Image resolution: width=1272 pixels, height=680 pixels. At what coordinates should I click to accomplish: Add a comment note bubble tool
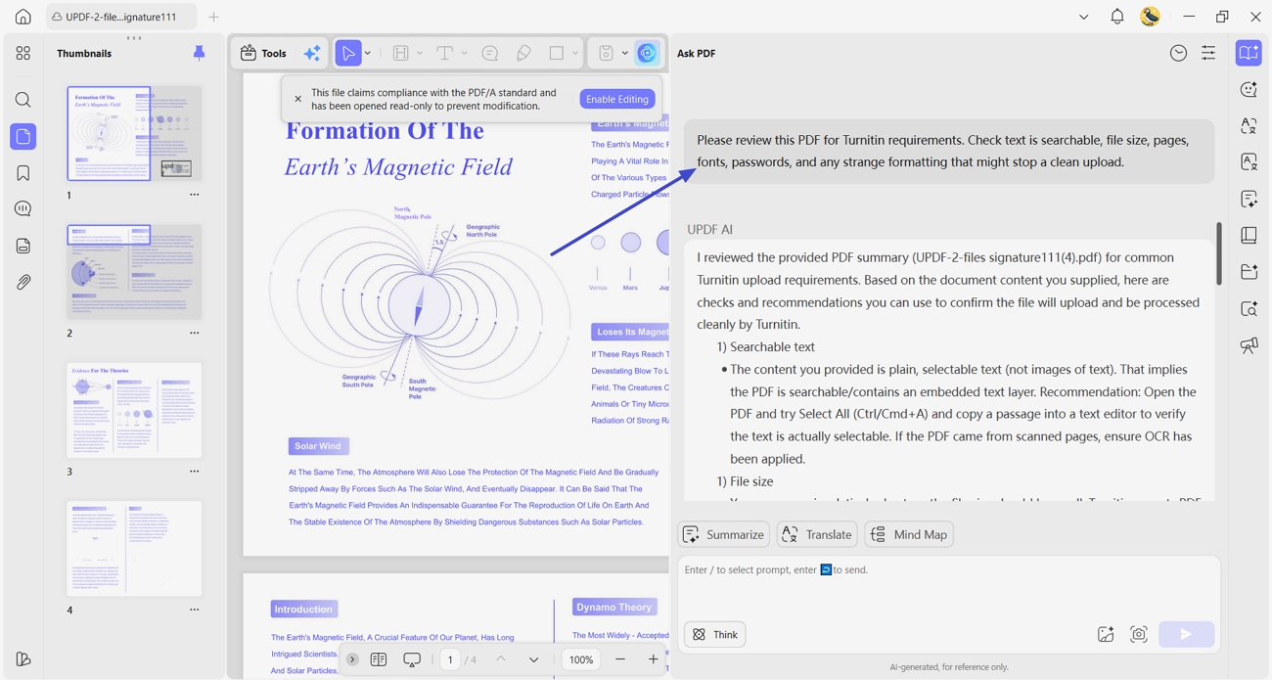pyautogui.click(x=489, y=53)
